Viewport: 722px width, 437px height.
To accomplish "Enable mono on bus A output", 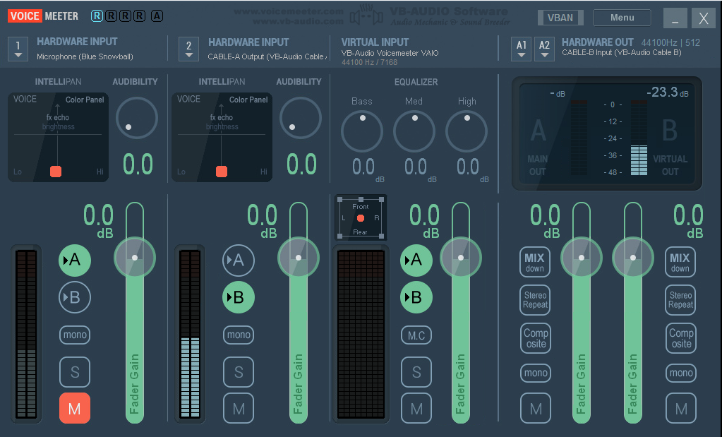I will pos(536,373).
